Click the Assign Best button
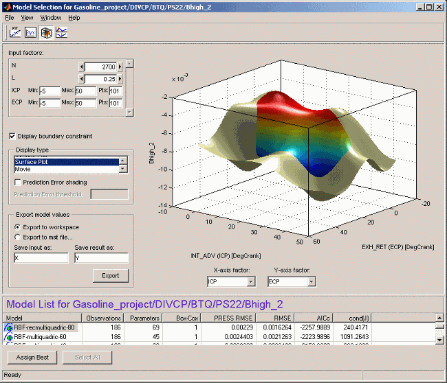 coord(32,358)
